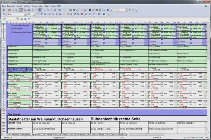Select the cell 'Bühnentechnik rechte Seite'
This screenshot has width=211, height=140.
(115, 119)
